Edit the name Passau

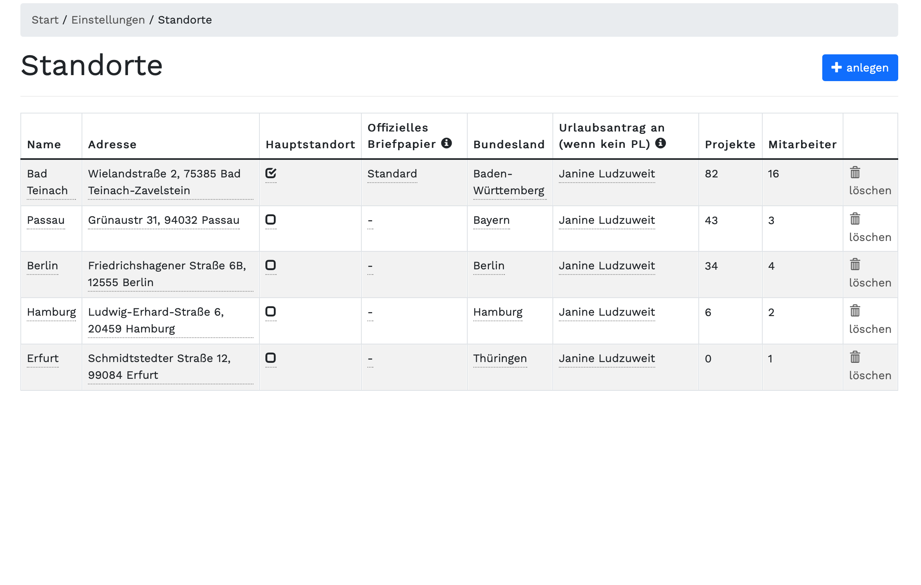point(46,220)
